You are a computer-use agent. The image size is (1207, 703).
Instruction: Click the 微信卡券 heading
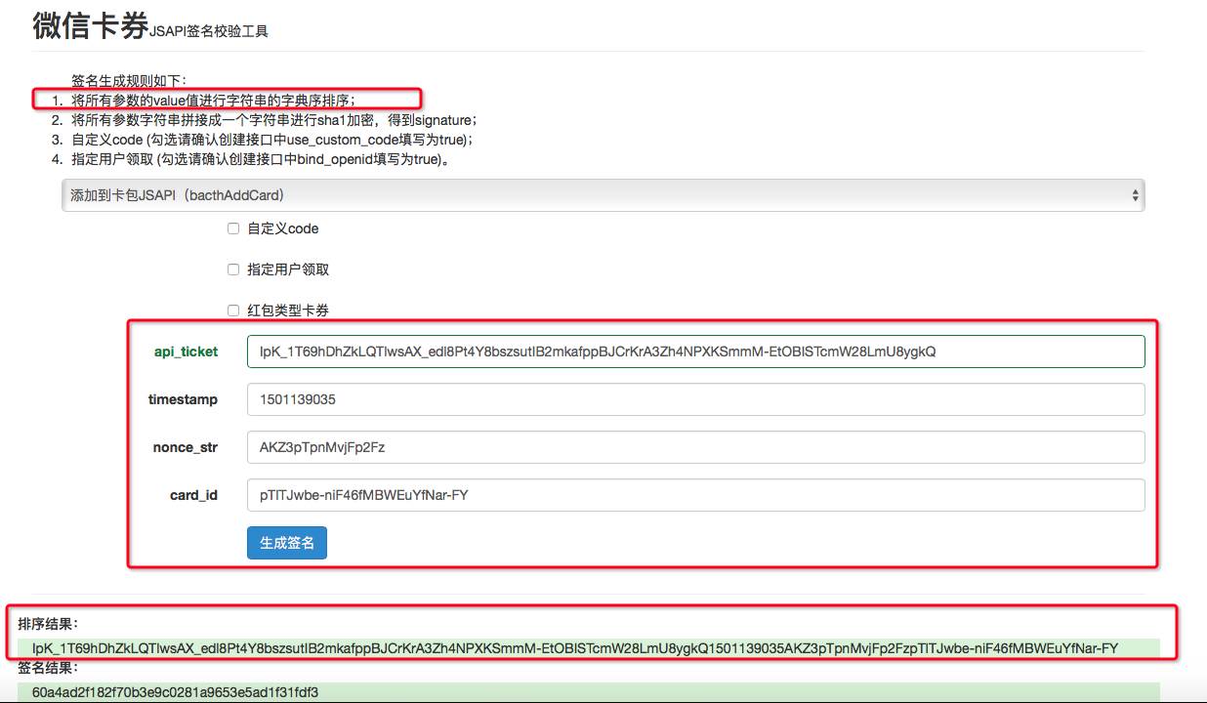pos(90,26)
